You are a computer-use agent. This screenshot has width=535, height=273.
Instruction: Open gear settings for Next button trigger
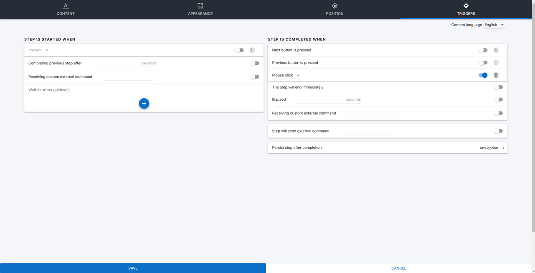pyautogui.click(x=496, y=50)
